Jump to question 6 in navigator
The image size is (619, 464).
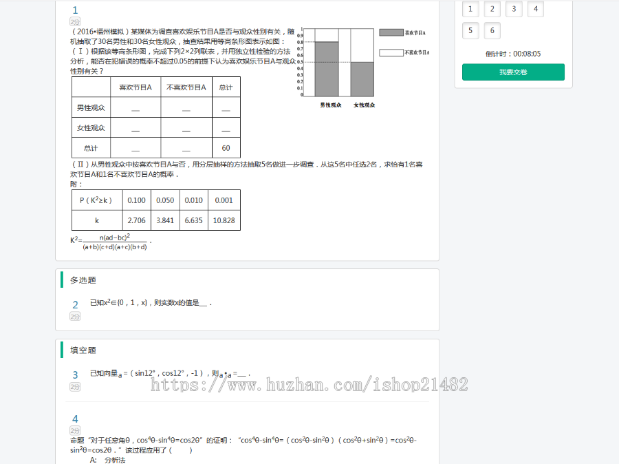click(492, 30)
